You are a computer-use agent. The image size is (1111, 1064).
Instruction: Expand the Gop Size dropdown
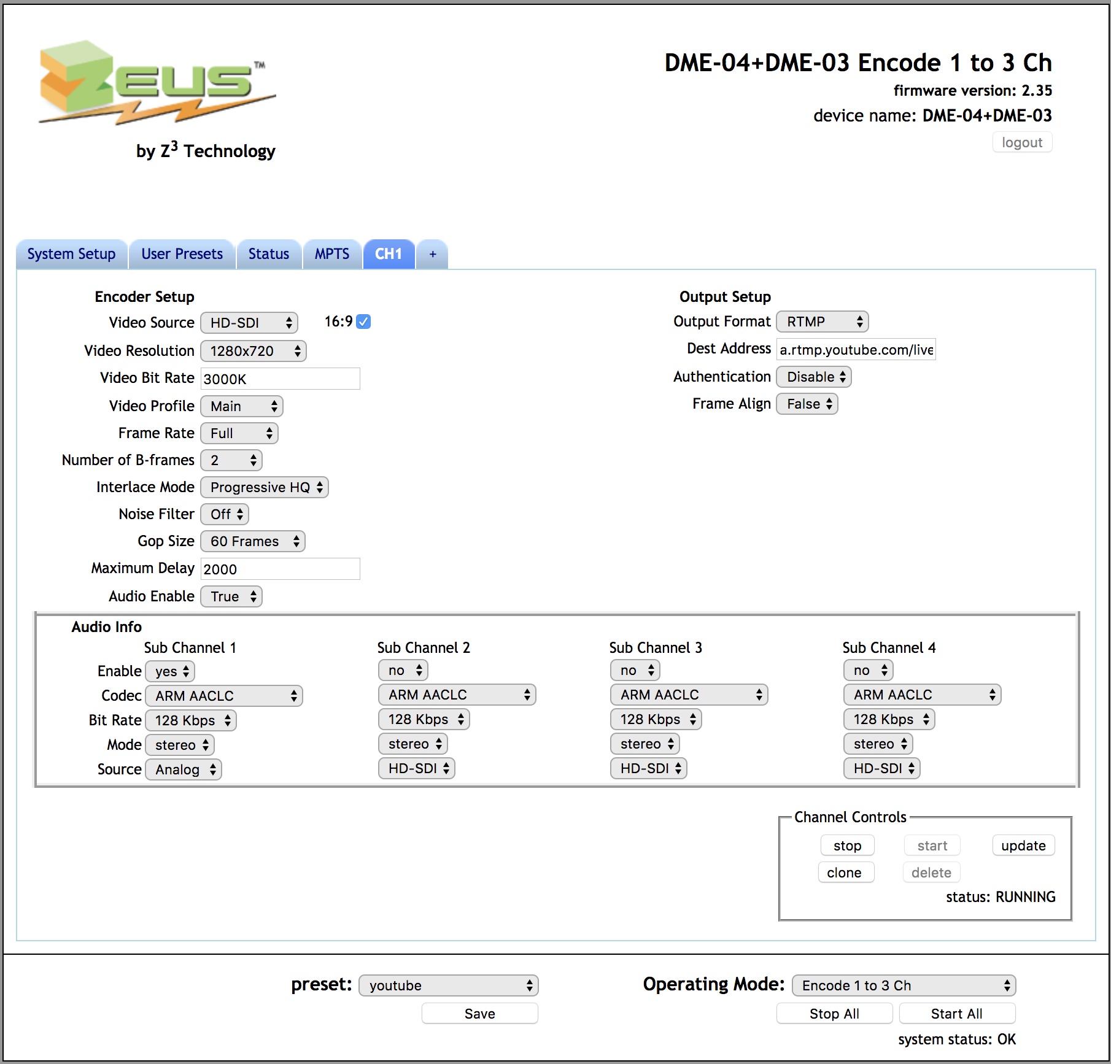tap(253, 541)
